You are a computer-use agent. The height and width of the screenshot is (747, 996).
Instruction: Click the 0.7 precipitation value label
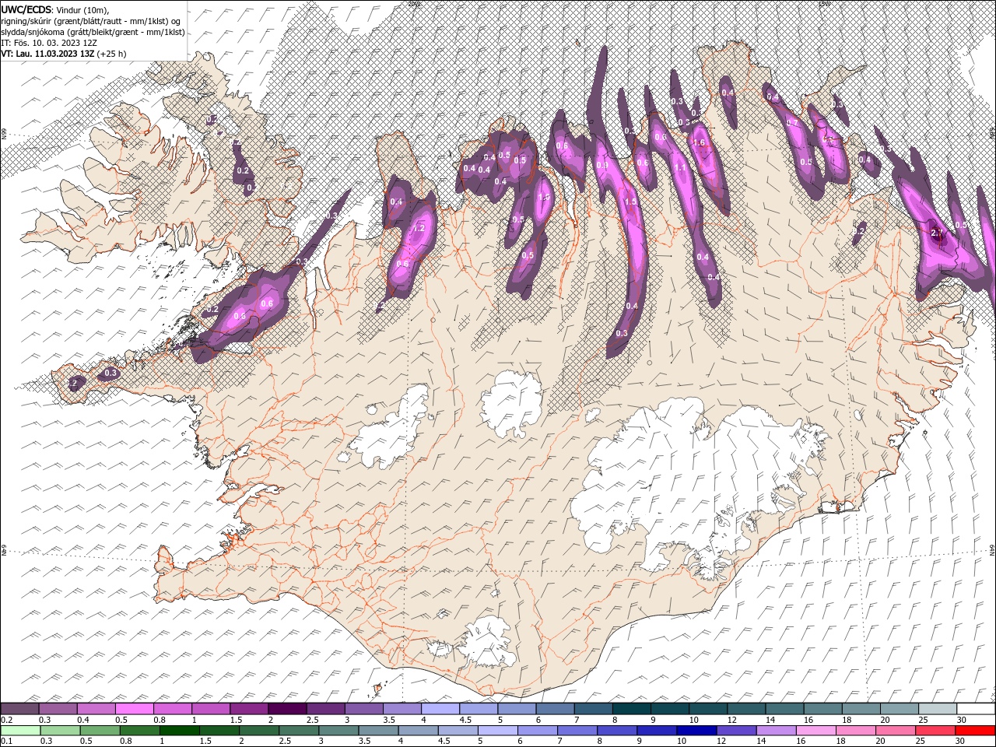(792, 123)
